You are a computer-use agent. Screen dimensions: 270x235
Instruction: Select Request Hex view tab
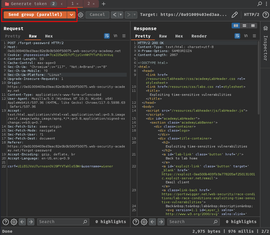[x=49, y=36]
